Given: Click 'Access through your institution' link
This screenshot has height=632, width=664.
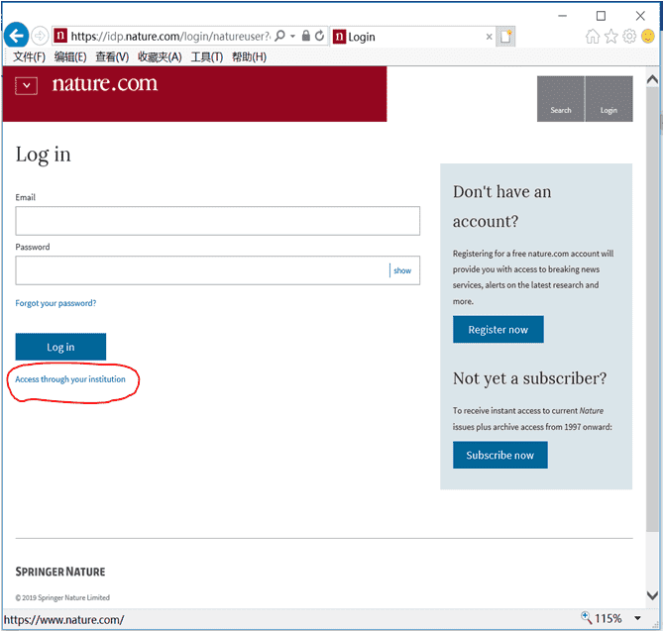Looking at the screenshot, I should (x=70, y=379).
